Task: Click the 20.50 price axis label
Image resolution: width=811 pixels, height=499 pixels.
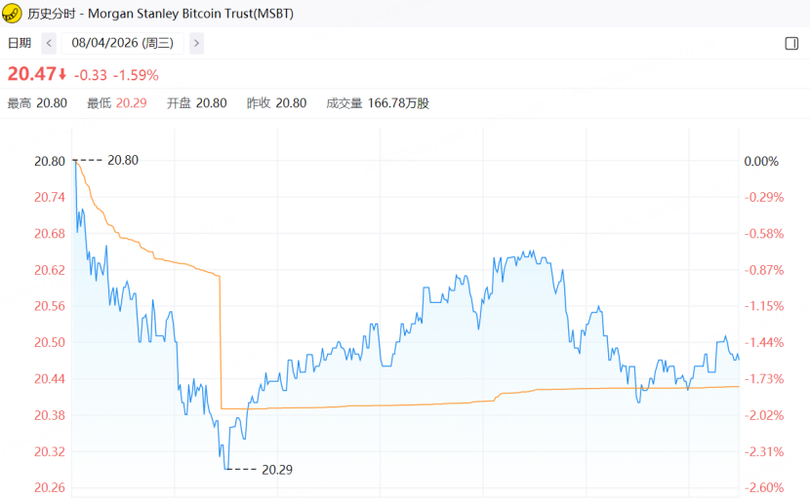Action: coord(50,342)
